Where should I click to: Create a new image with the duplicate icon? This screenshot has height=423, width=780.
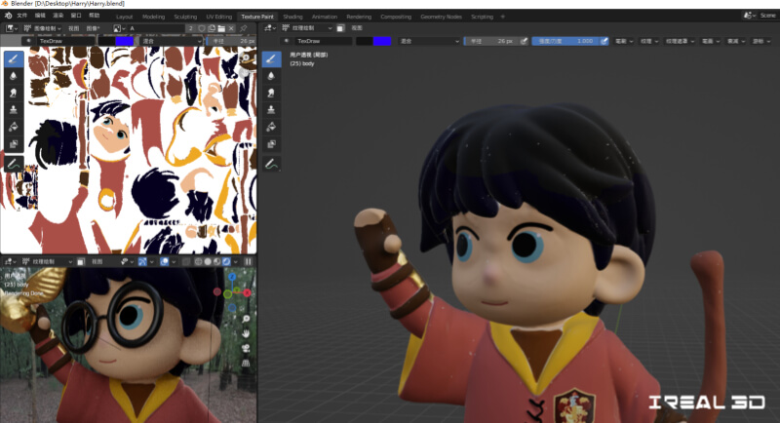coord(212,28)
